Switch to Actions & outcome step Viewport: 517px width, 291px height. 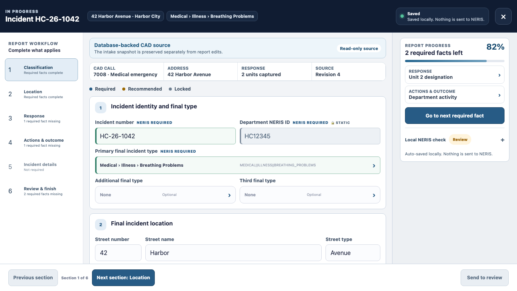click(x=41, y=142)
